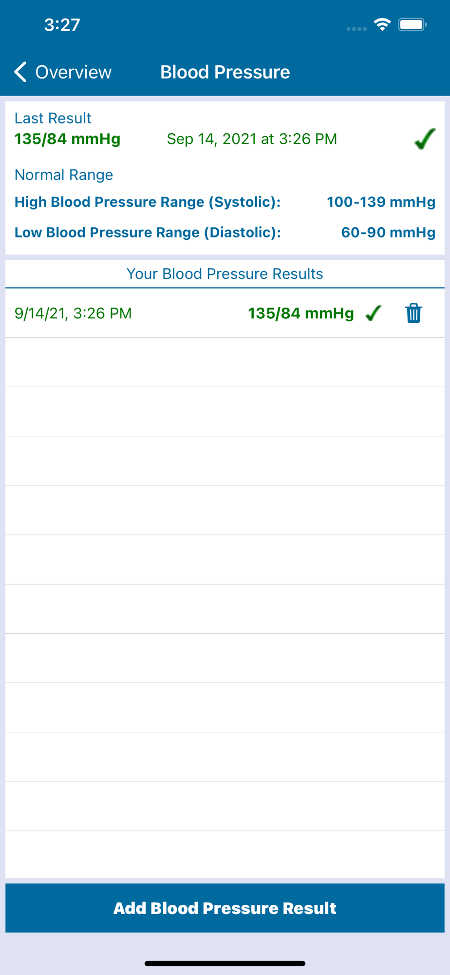
Task: Tap the Sep 14, 2021 at 3:26 PM date
Action: pos(252,139)
